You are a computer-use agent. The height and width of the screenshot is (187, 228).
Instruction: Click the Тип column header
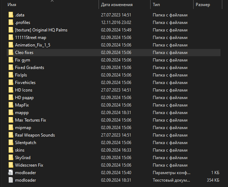point(157,5)
